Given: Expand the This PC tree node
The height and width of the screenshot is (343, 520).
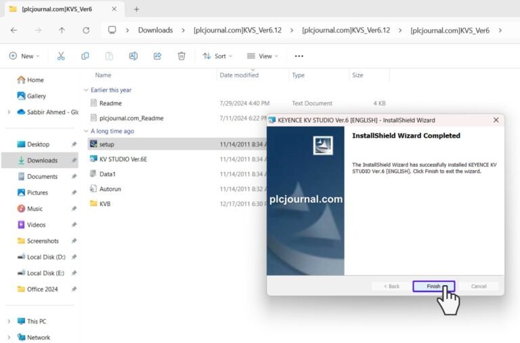Looking at the screenshot, I should [9, 321].
